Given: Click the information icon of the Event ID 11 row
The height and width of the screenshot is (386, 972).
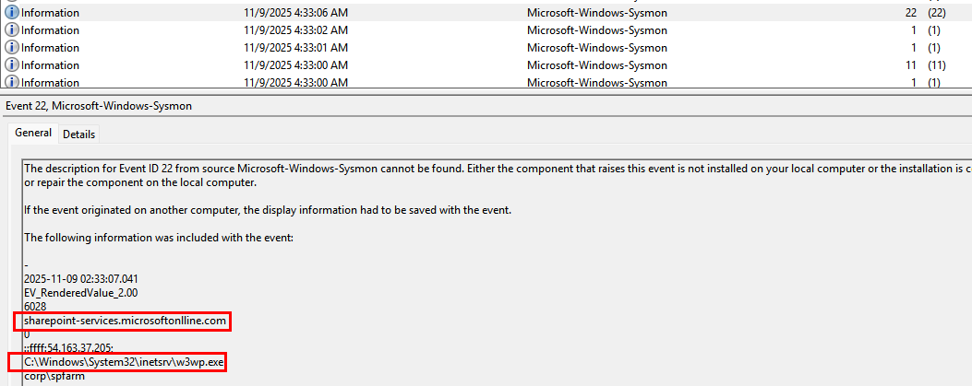Looking at the screenshot, I should [12, 65].
